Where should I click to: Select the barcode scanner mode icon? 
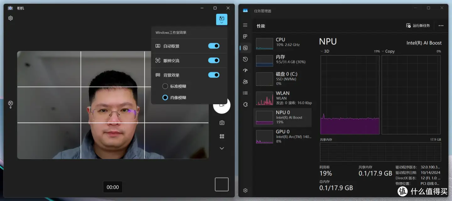[222, 136]
